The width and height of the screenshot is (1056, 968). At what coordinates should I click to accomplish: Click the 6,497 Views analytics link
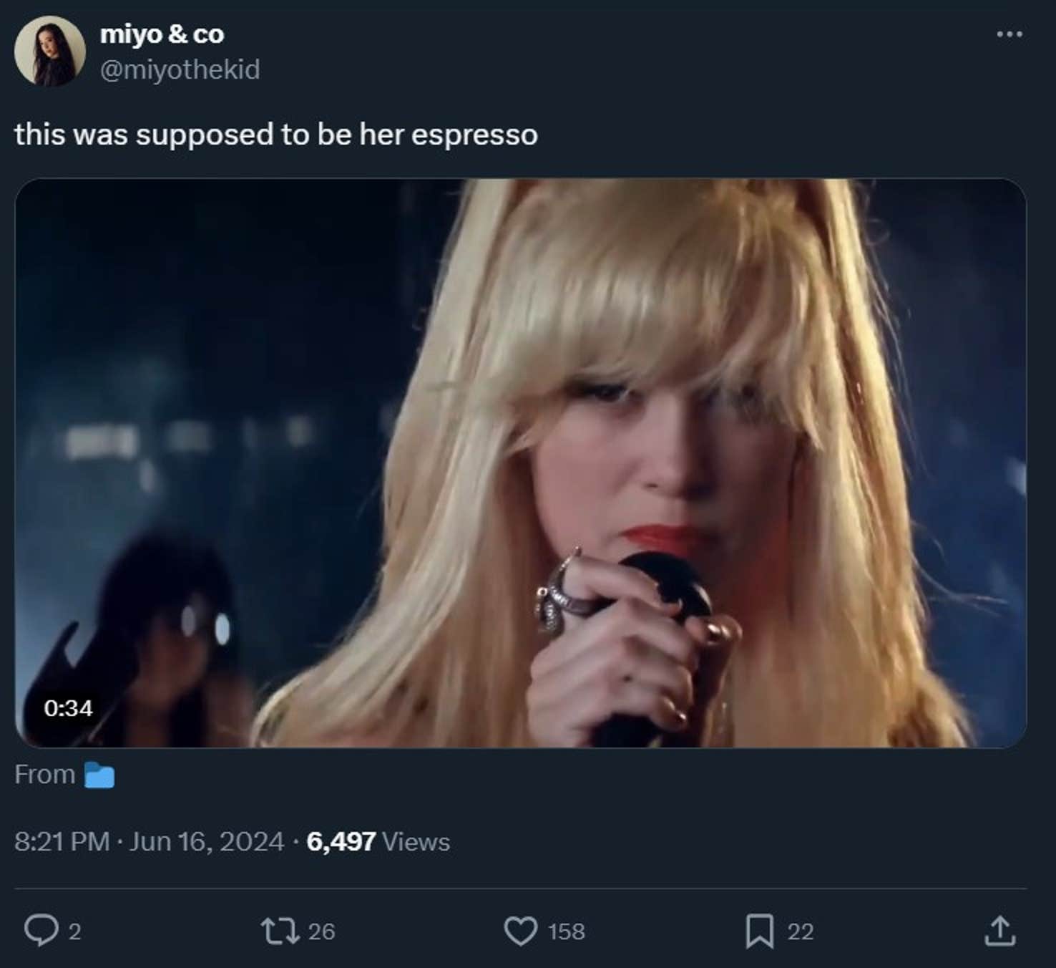[378, 843]
